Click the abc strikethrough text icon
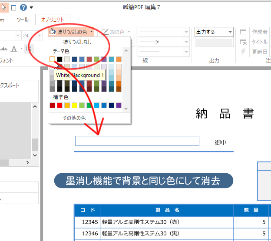The height and width of the screenshot is (241, 271). (x=4, y=49)
